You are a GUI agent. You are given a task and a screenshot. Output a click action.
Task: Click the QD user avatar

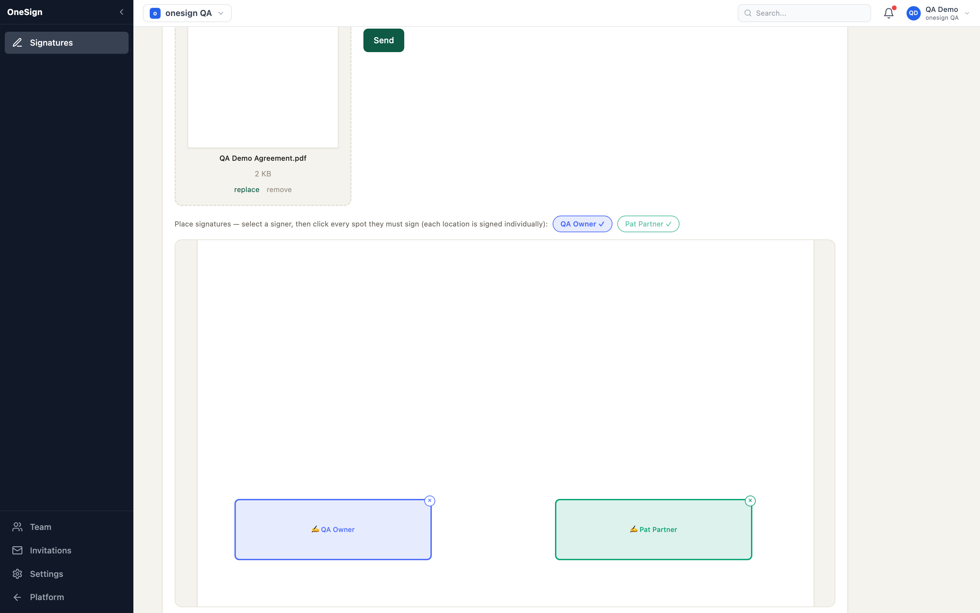[x=913, y=13]
